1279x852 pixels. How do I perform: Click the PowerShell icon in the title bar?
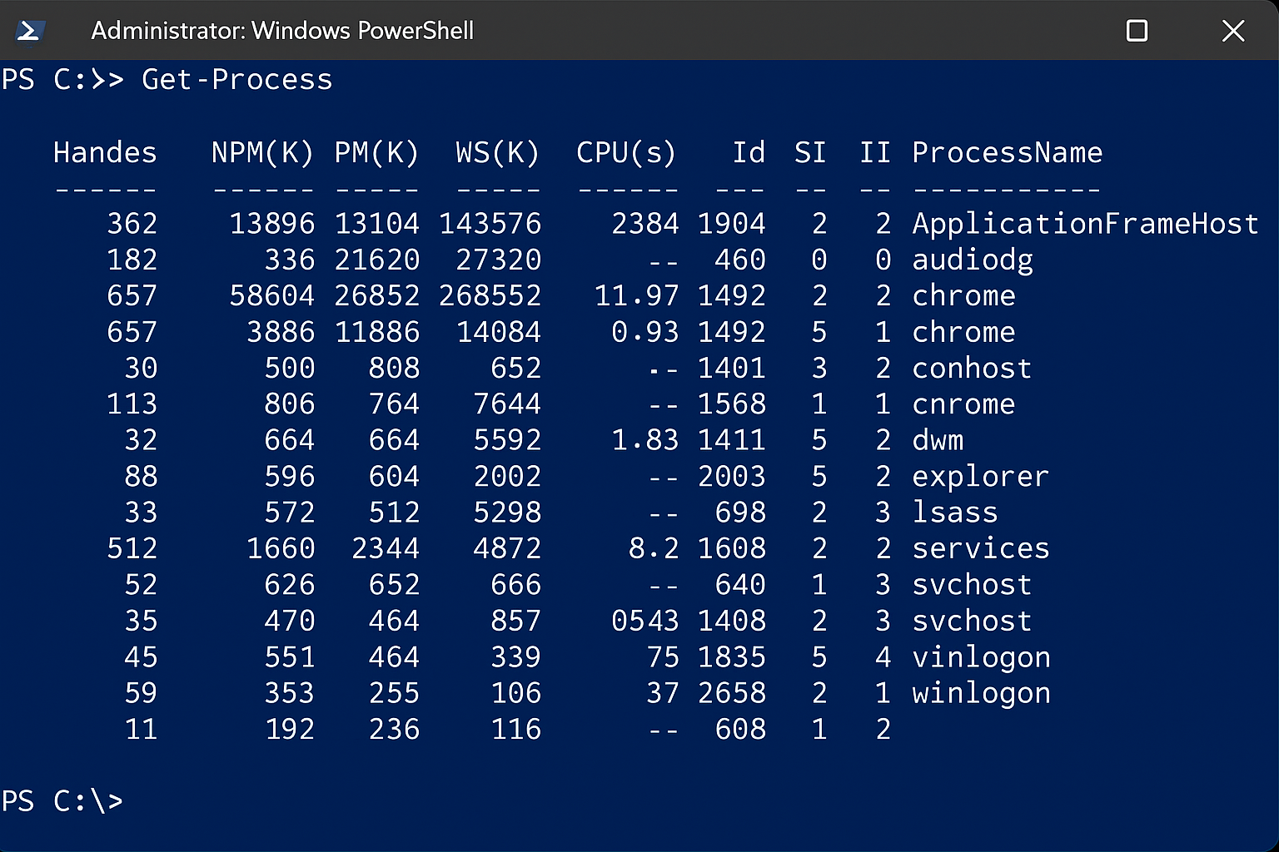point(29,31)
